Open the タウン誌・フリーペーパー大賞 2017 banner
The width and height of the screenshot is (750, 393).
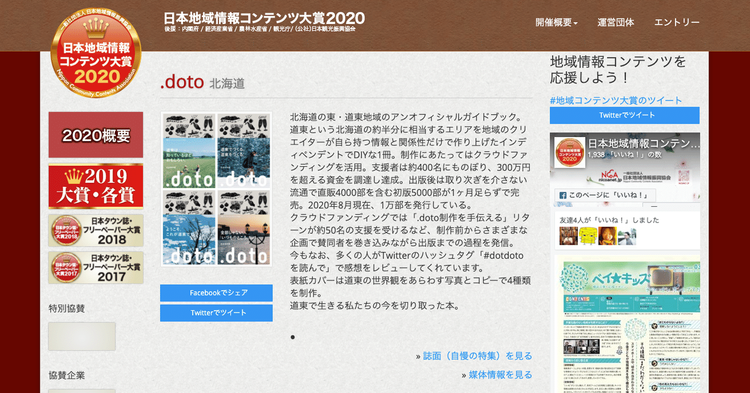click(x=96, y=268)
